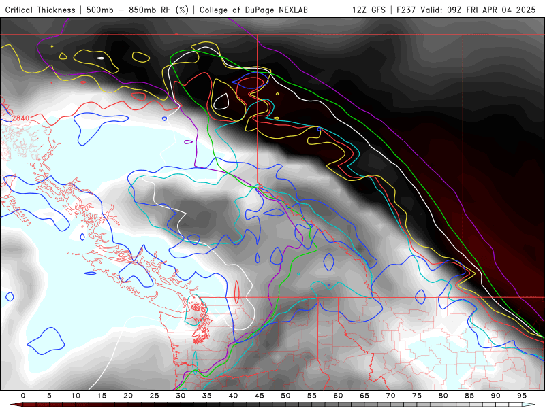Choose the "75" value on the color bar
The width and height of the screenshot is (545, 408).
[417, 396]
